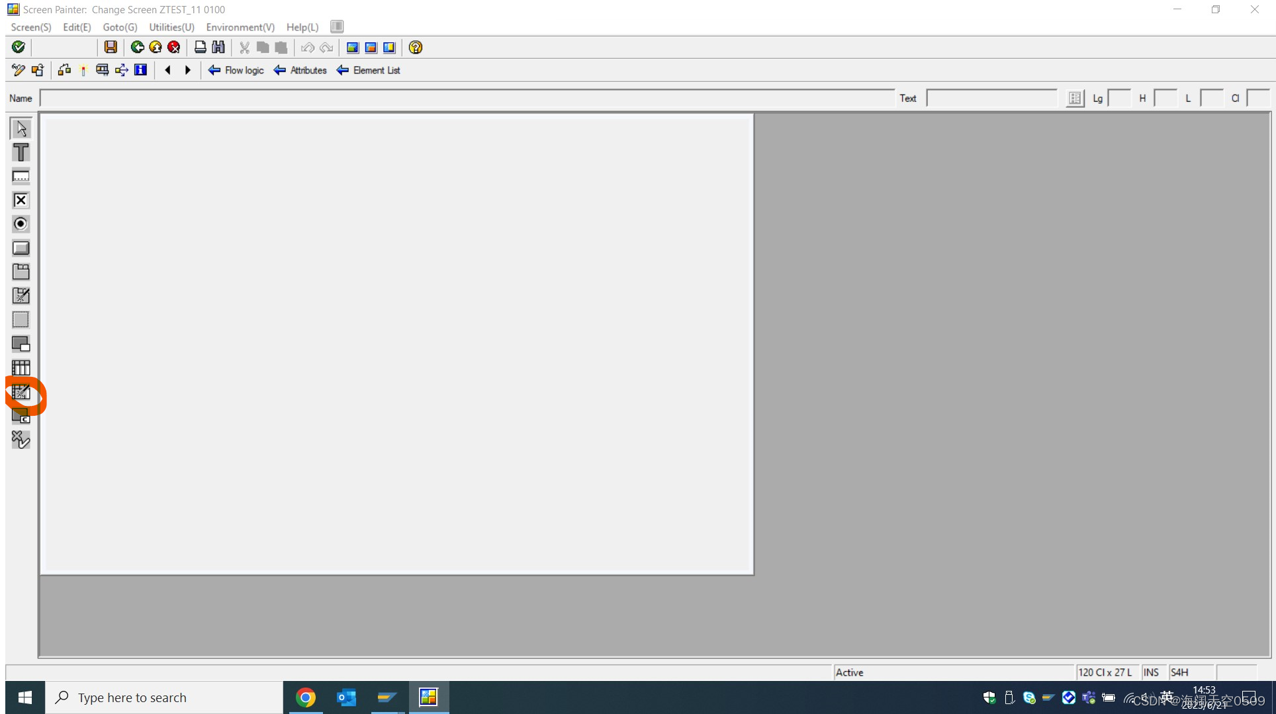Image resolution: width=1276 pixels, height=714 pixels.
Task: Pick the Input/Output field tool
Action: (21, 177)
